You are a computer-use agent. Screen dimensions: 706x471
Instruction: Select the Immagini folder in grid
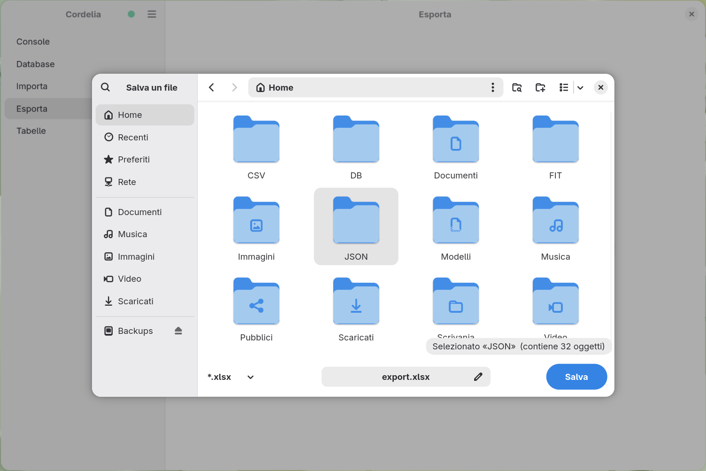(256, 228)
